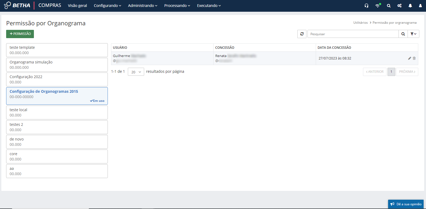Expand the Administrando menu

[143, 6]
